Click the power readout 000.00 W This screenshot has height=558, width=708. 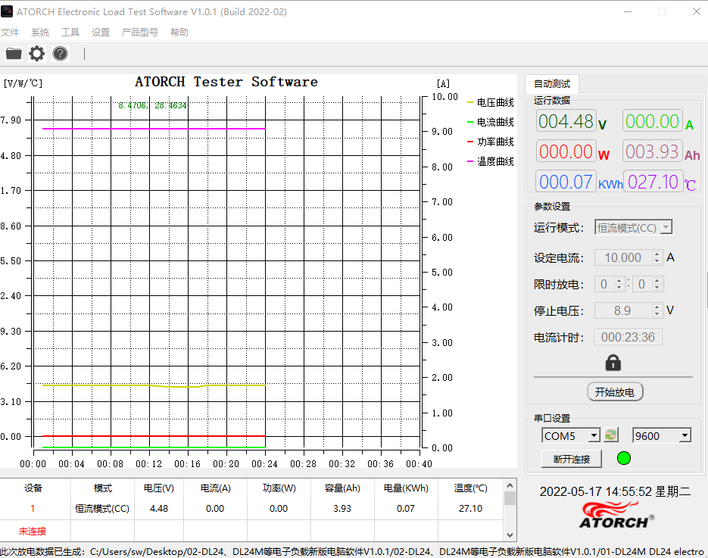click(566, 151)
